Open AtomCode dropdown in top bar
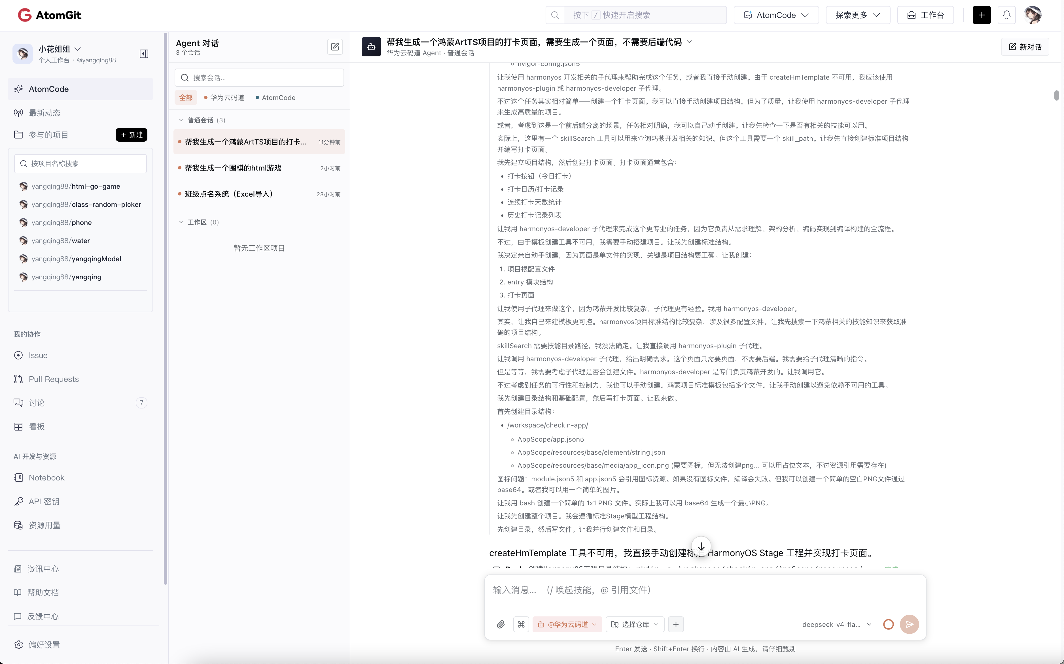This screenshot has width=1064, height=664. (x=776, y=15)
